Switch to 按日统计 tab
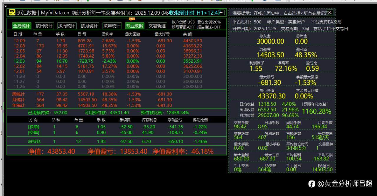 [44, 26]
